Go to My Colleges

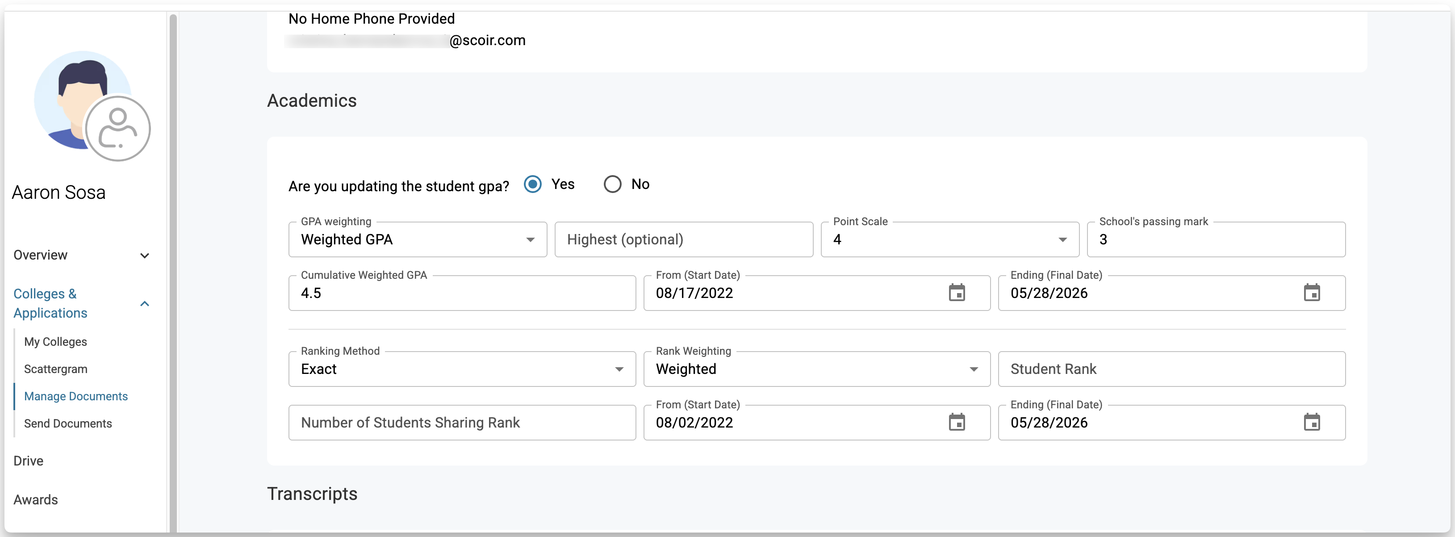click(55, 342)
